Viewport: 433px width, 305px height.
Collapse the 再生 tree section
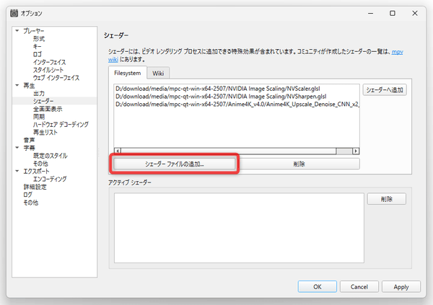17,85
